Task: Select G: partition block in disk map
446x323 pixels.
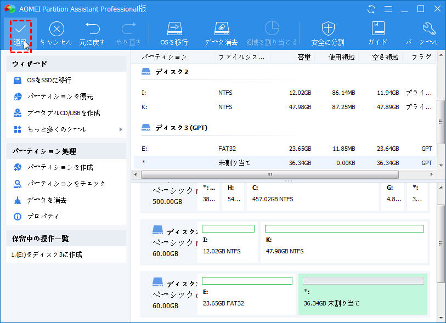Action: 394,196
